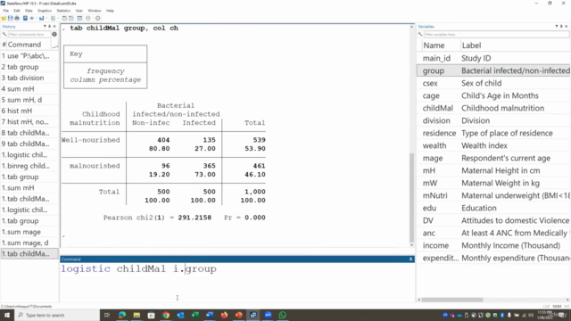Select history command '4 sum mH'
Screen dimensions: 571x321
pos(29,89)
